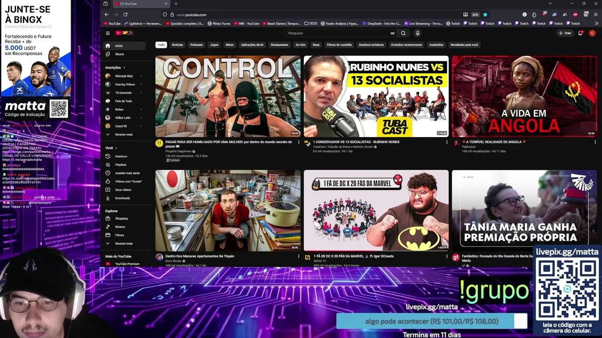This screenshot has height=338, width=602.
Task: Open Histórico in the sidebar
Action: tap(124, 156)
